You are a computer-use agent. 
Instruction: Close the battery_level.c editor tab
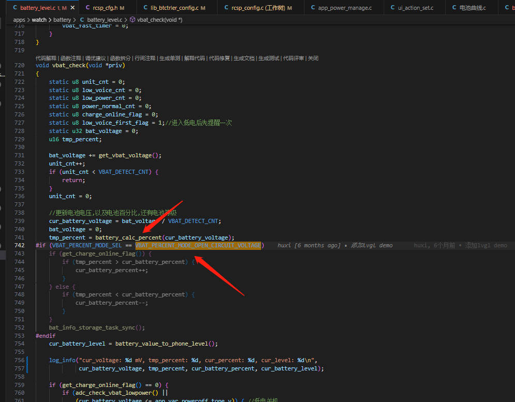72,8
